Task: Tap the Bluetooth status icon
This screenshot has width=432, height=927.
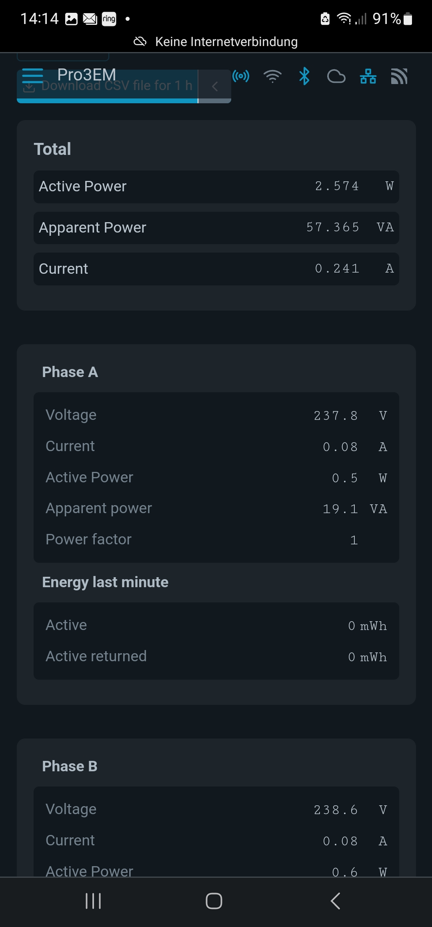Action: click(x=304, y=76)
